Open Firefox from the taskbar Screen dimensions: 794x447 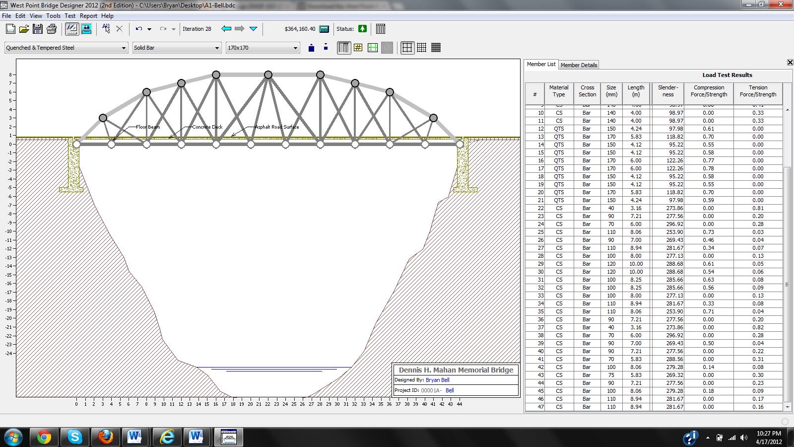pyautogui.click(x=106, y=437)
